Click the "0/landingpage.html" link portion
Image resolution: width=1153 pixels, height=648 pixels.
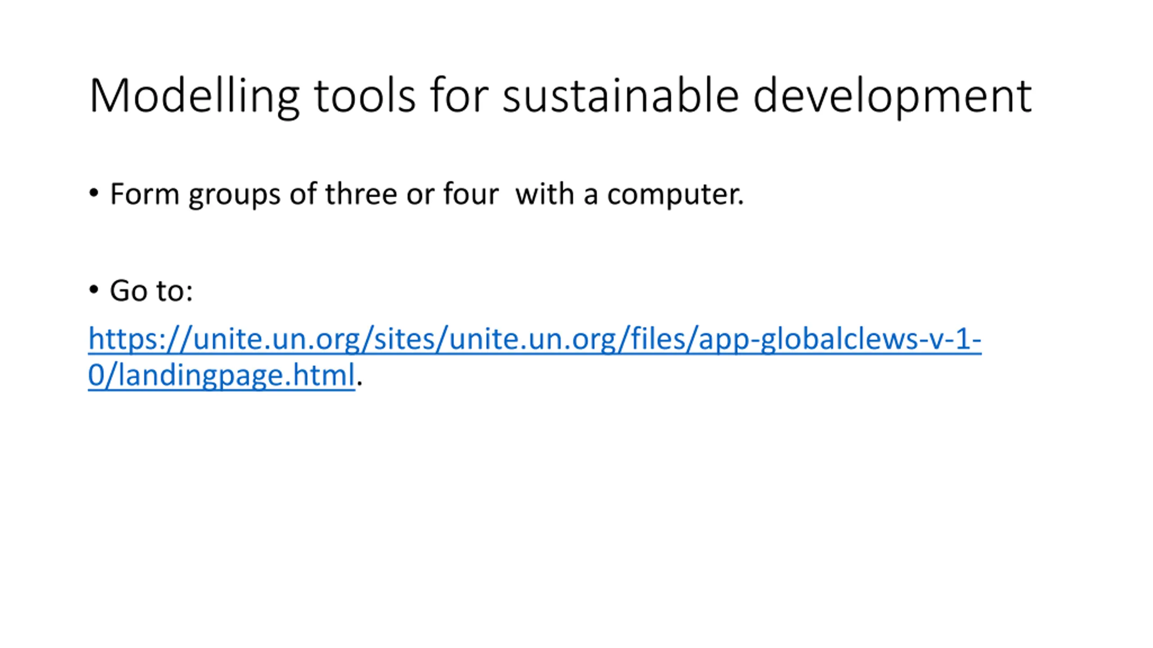222,375
